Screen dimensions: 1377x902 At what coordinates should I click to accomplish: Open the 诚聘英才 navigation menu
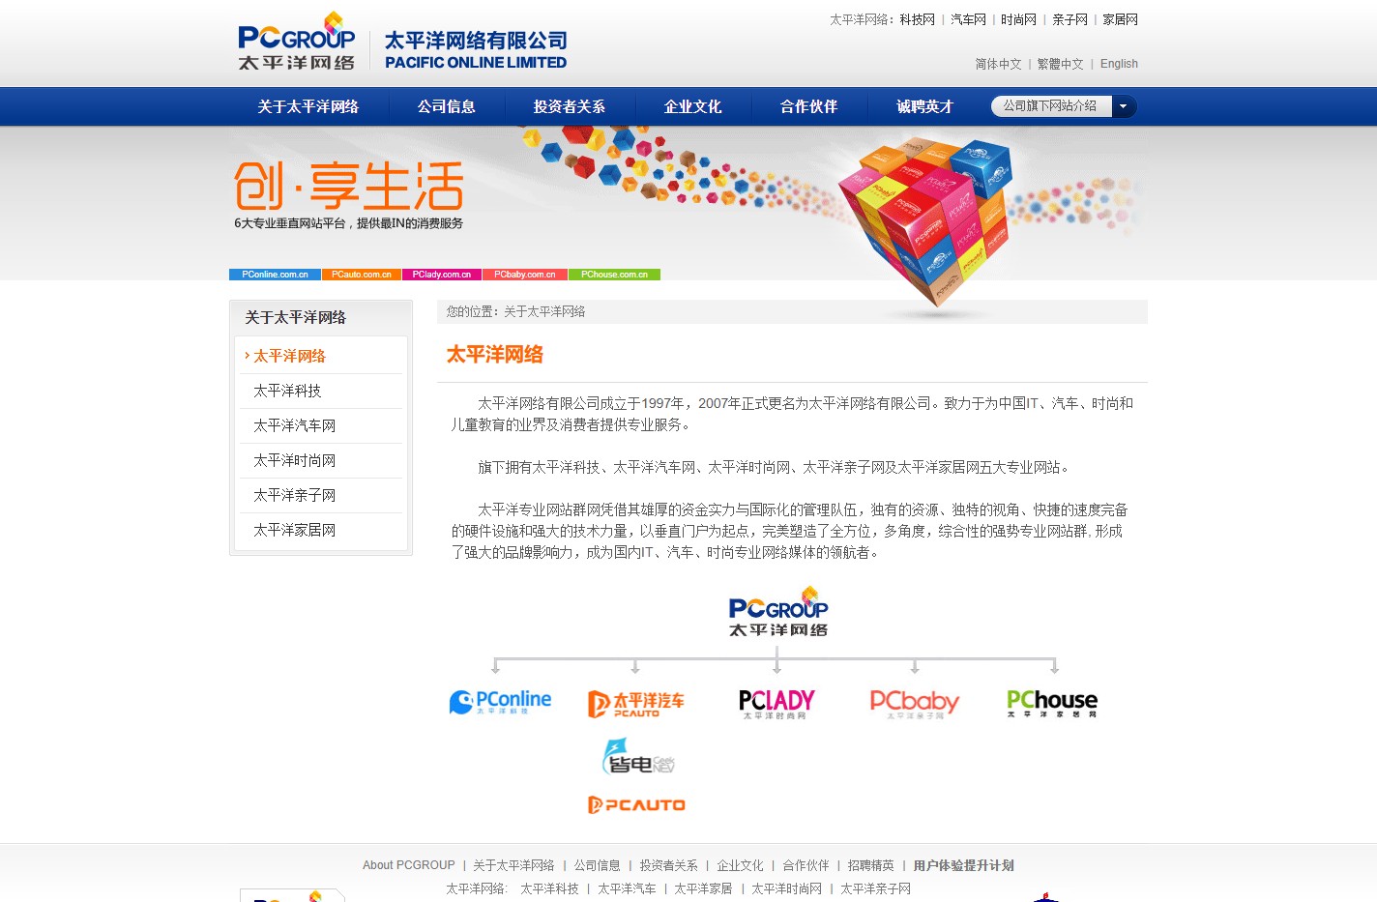pyautogui.click(x=925, y=106)
